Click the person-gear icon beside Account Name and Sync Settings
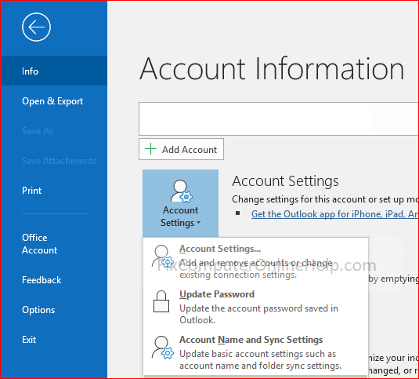The image size is (419, 379). point(163,347)
